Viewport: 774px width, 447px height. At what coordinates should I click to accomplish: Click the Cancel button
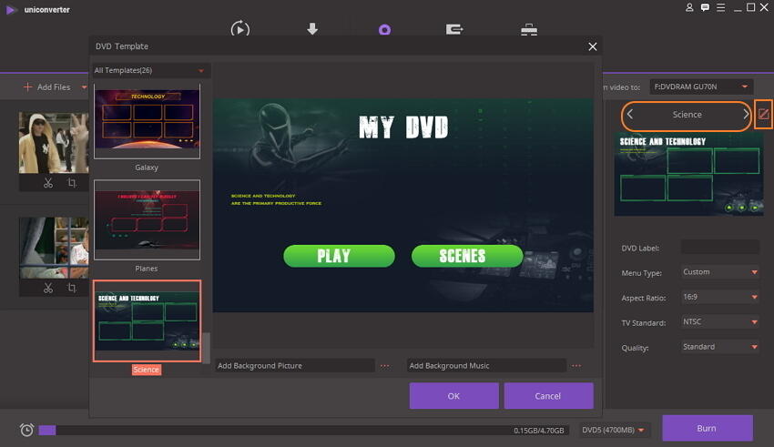pyautogui.click(x=548, y=396)
